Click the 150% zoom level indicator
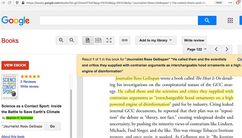 click(x=219, y=3)
